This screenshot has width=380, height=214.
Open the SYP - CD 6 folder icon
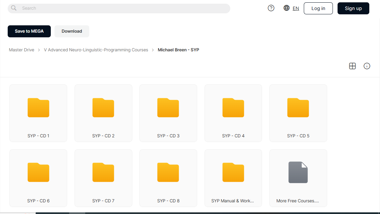click(38, 172)
